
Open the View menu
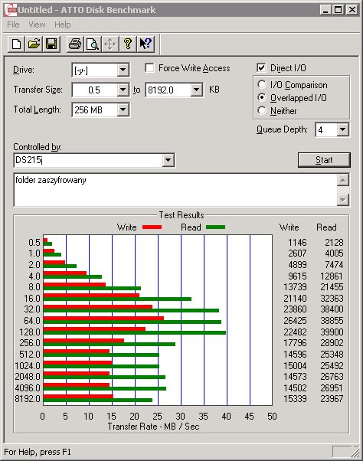[37, 25]
